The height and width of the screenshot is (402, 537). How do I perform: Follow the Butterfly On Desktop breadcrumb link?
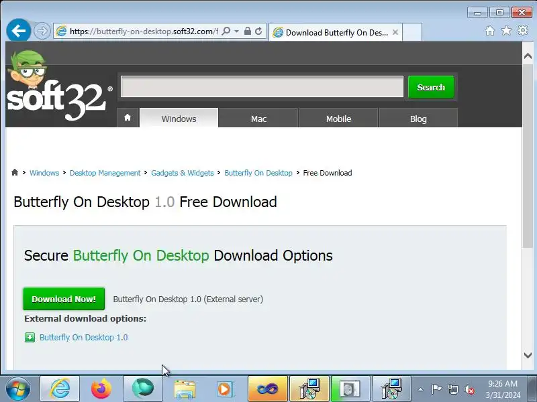[x=258, y=173]
